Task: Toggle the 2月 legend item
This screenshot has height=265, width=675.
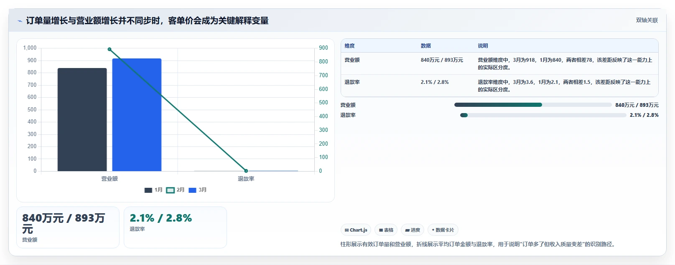Action: click(x=175, y=190)
